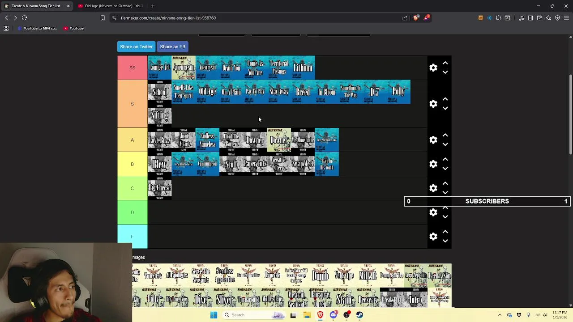The height and width of the screenshot is (322, 573).
Task: Go back to previous page
Action: coord(7,18)
